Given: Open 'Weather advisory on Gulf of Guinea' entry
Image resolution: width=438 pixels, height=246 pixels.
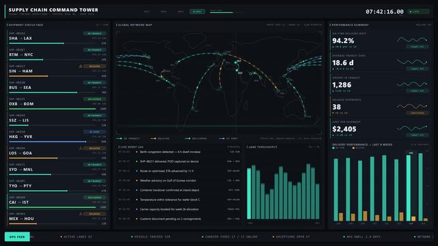Looking at the screenshot, I should click(x=179, y=180).
